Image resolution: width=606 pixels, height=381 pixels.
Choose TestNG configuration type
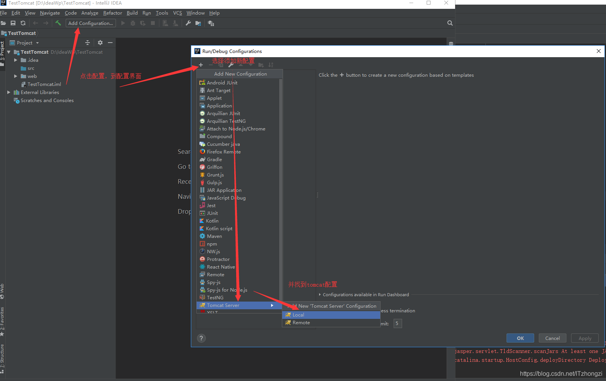[238, 297]
